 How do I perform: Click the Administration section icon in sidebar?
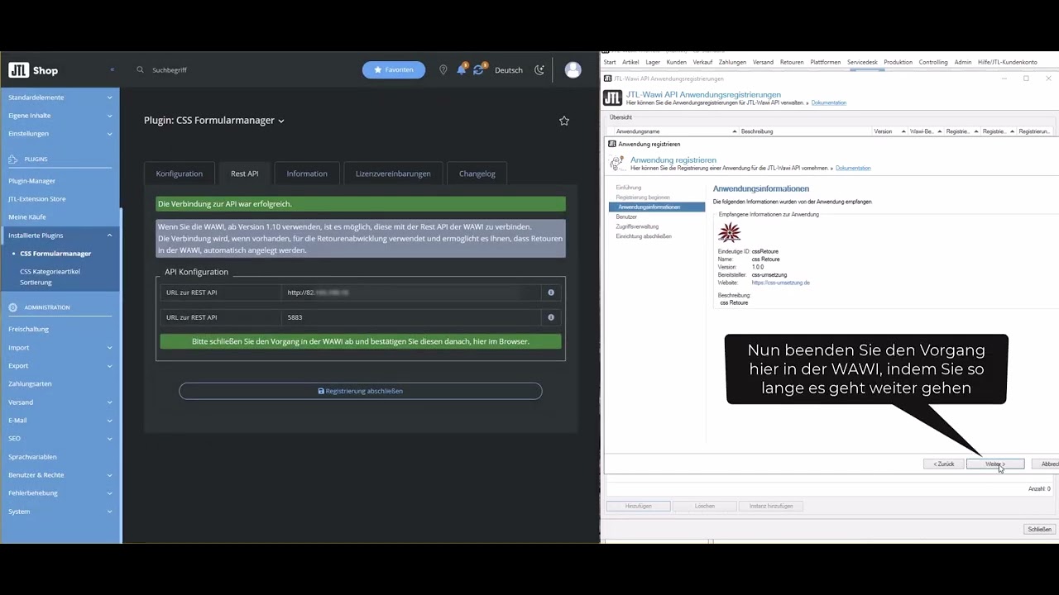pyautogui.click(x=12, y=307)
